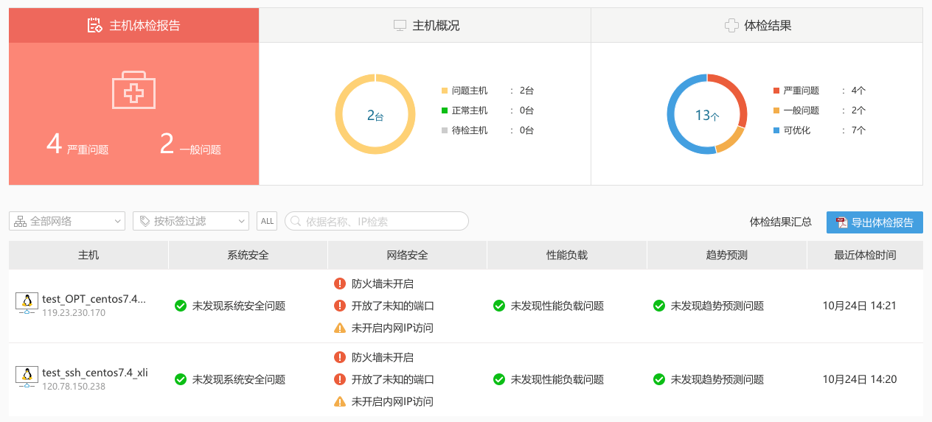Click the large medical kit icon
This screenshot has height=422, width=932.
pos(133,90)
